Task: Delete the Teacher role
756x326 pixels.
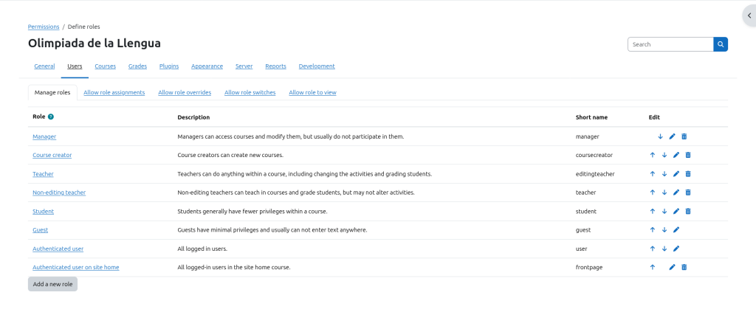Action: tap(688, 174)
